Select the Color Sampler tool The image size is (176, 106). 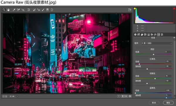(x=18, y=10)
